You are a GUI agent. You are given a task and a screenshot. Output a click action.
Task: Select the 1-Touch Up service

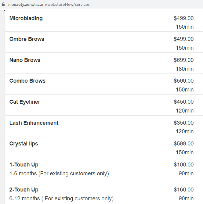(24, 165)
